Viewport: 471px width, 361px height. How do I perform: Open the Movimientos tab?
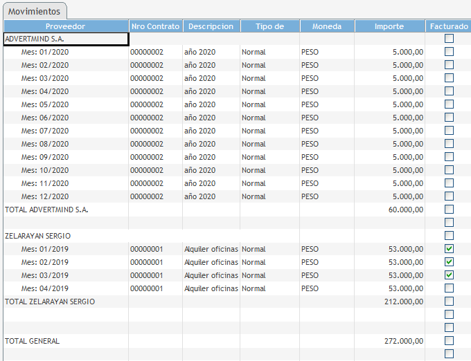34,11
